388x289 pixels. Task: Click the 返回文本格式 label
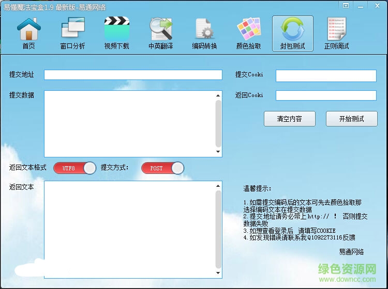click(x=28, y=168)
